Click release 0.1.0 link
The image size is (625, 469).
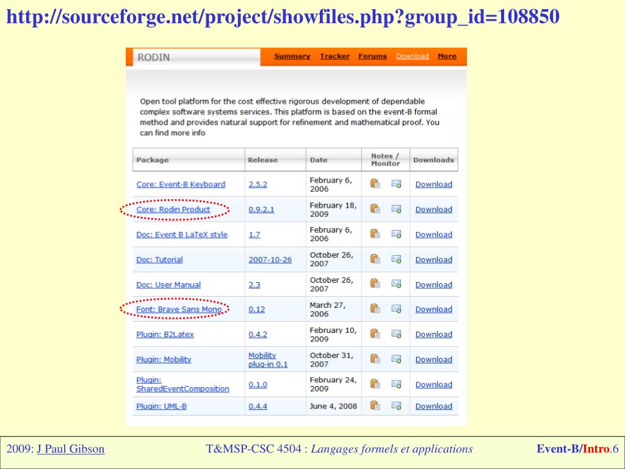[x=258, y=385]
